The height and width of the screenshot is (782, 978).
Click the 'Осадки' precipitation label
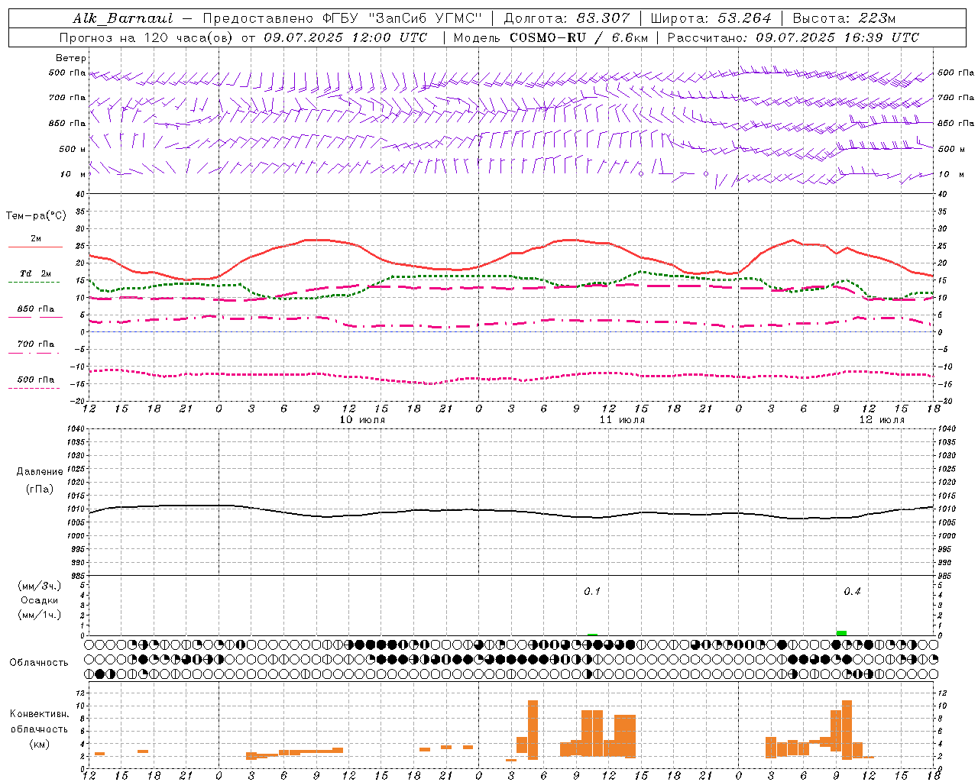(40, 600)
